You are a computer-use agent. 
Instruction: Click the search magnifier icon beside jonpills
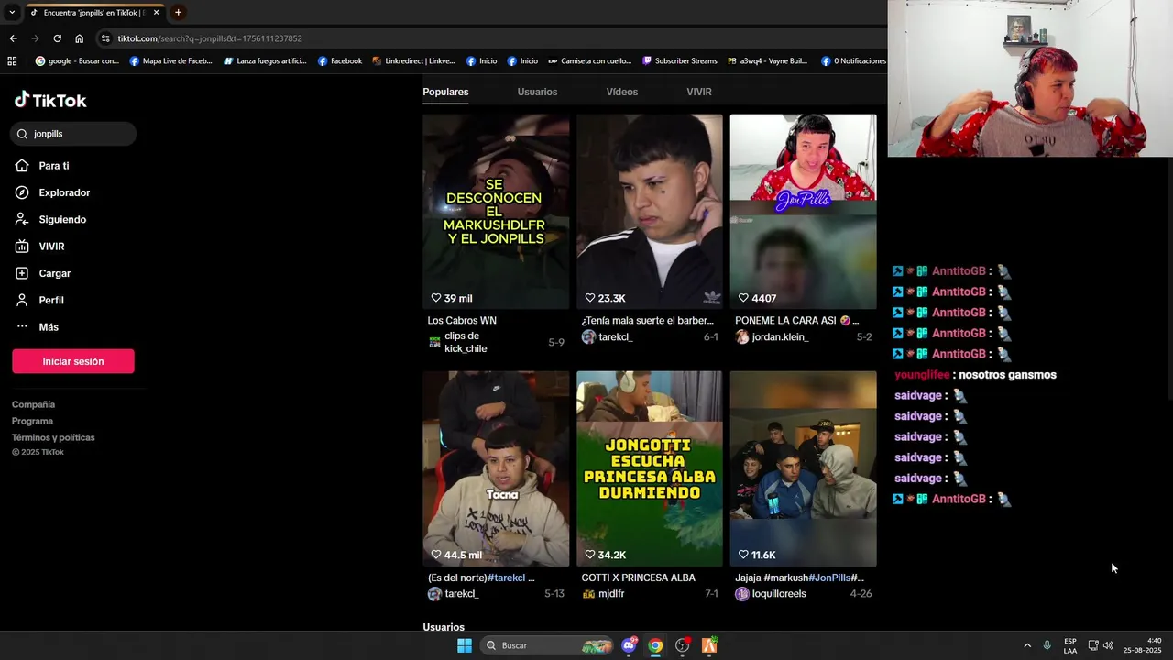tap(23, 134)
